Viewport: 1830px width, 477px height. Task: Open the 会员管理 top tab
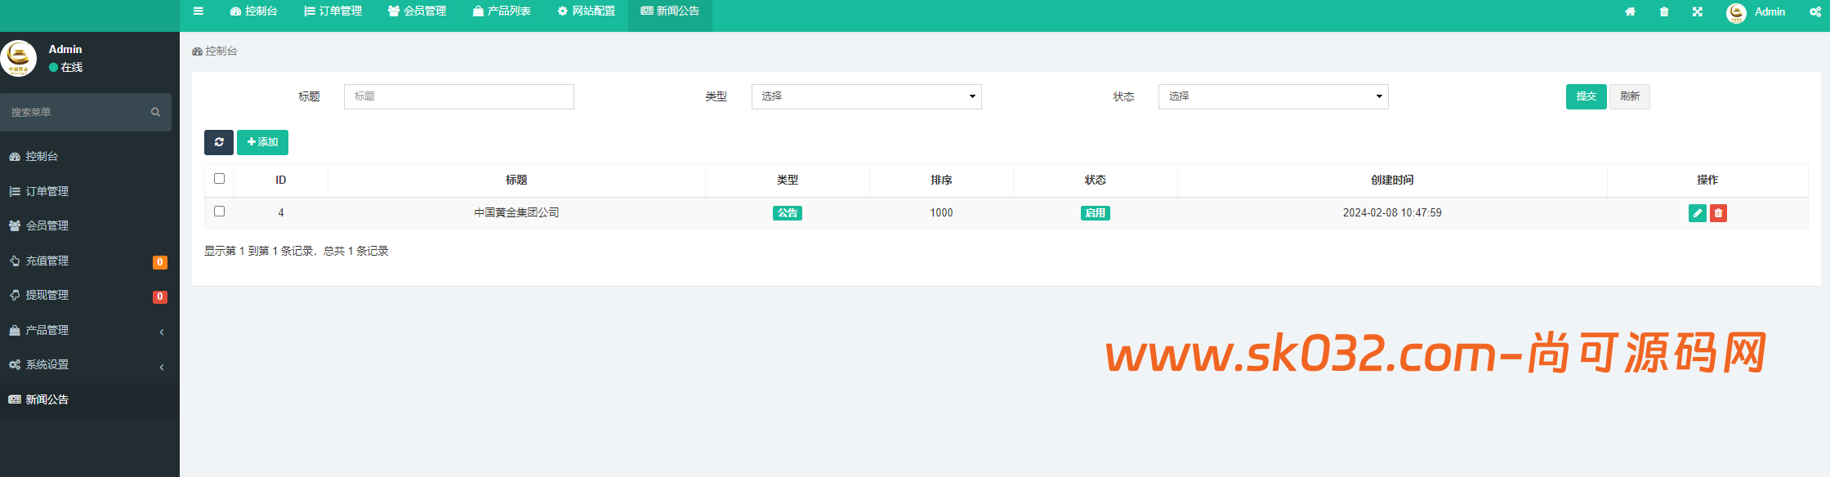[417, 11]
